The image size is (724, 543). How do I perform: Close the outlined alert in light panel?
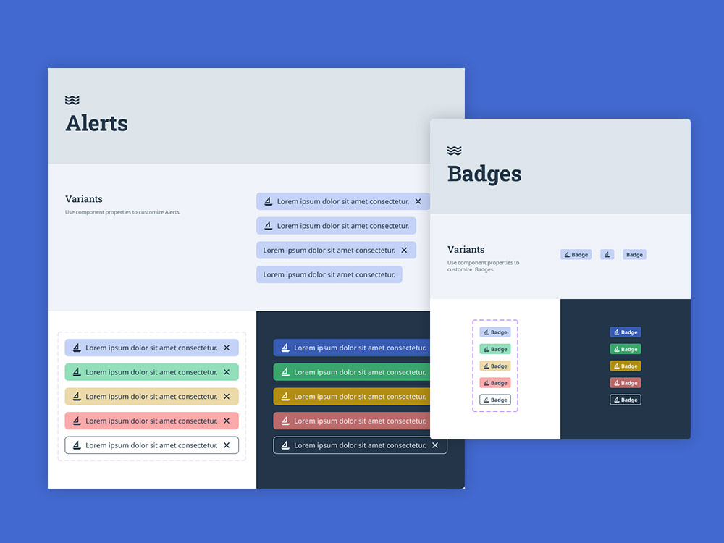tap(227, 445)
